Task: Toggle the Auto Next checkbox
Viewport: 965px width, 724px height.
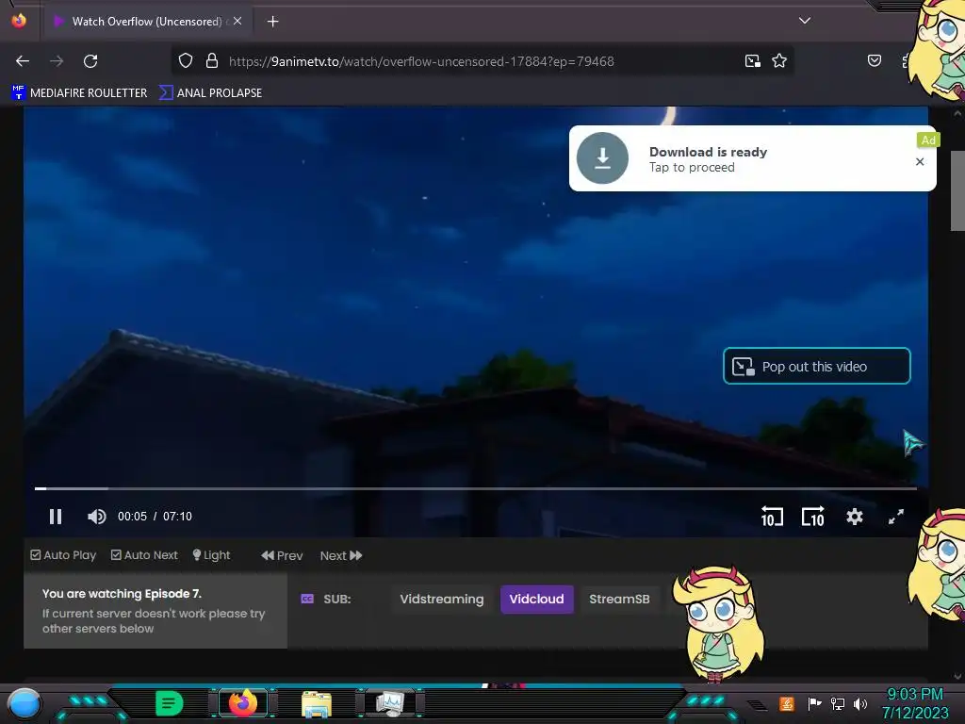Action: pos(116,554)
